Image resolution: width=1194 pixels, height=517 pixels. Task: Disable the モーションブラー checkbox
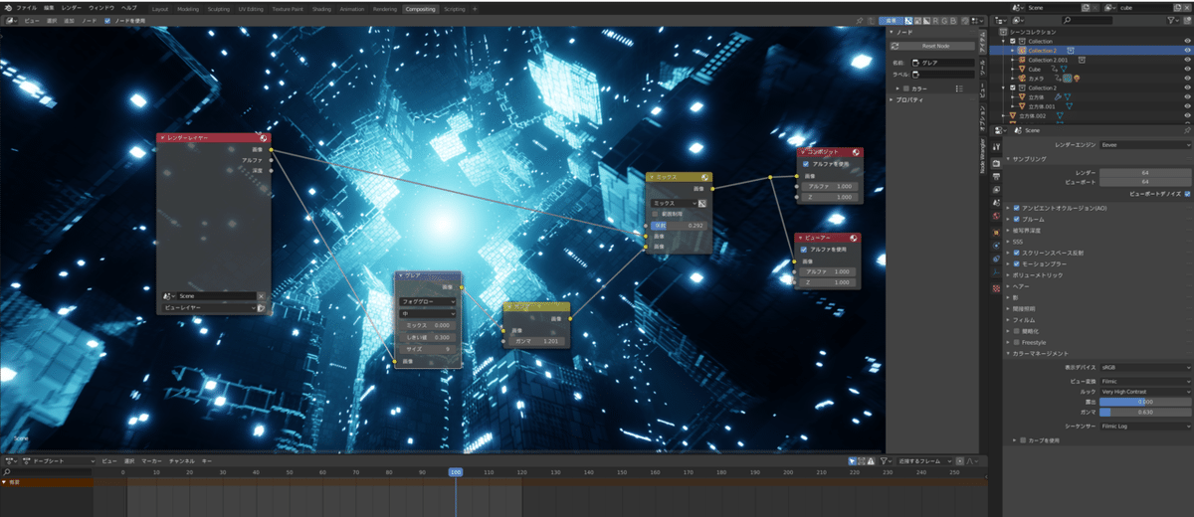(1017, 263)
